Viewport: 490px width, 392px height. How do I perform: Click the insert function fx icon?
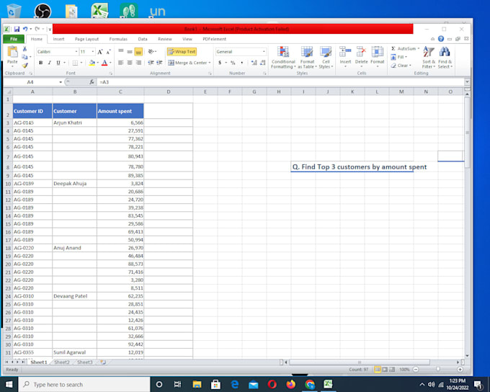92,82
